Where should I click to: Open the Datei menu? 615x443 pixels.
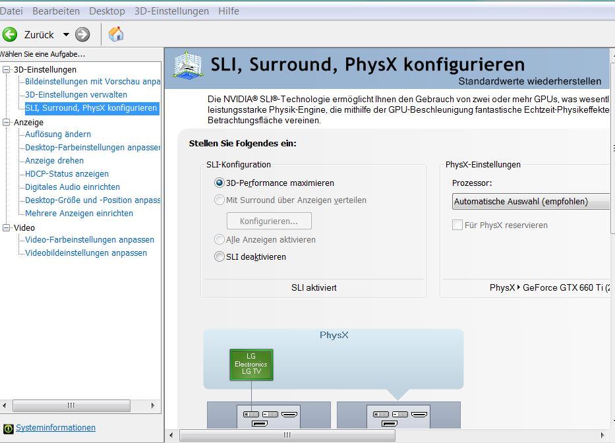tap(11, 11)
